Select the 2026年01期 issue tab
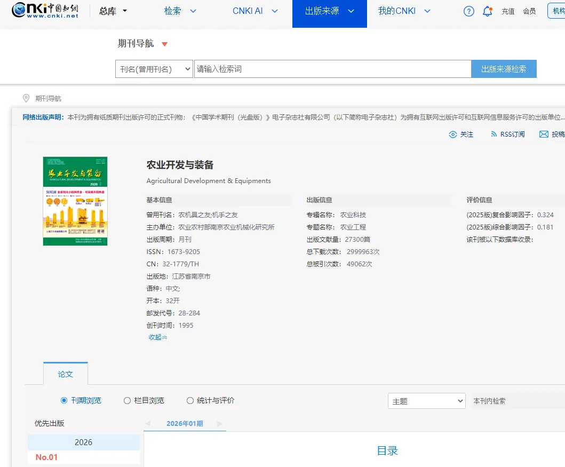 pyautogui.click(x=185, y=423)
